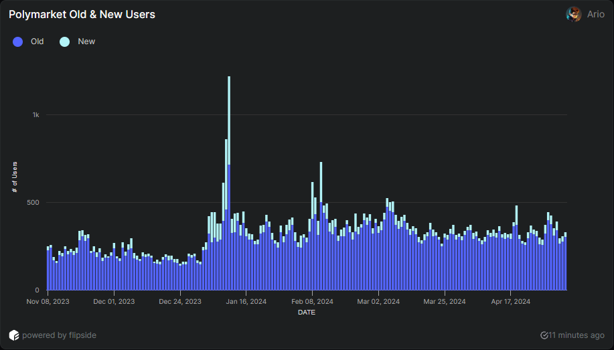Click the 11 minutes ago timestamp

[x=577, y=335]
